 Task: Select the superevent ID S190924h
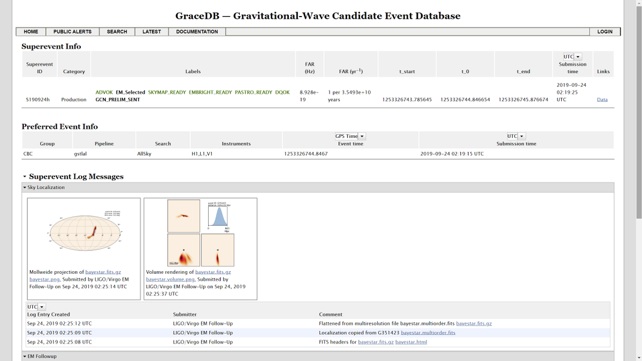37,99
